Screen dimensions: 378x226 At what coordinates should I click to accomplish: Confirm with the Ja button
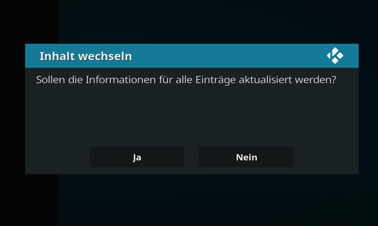(137, 157)
